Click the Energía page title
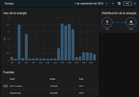Viewport: 139px width, 97px height. pos(9,3)
